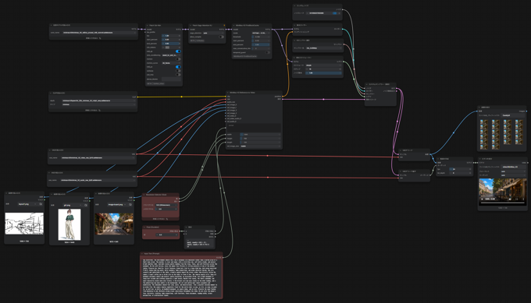Collapse the FirstBlockCache node
The height and width of the screenshot is (303, 531).
click(234, 26)
